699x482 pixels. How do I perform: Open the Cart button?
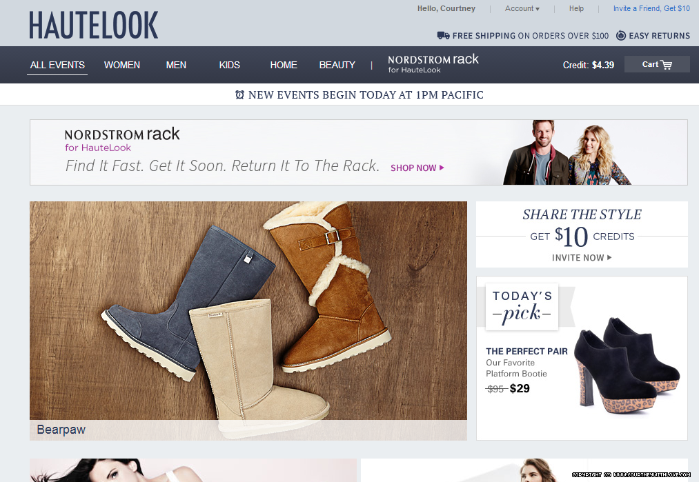click(657, 64)
